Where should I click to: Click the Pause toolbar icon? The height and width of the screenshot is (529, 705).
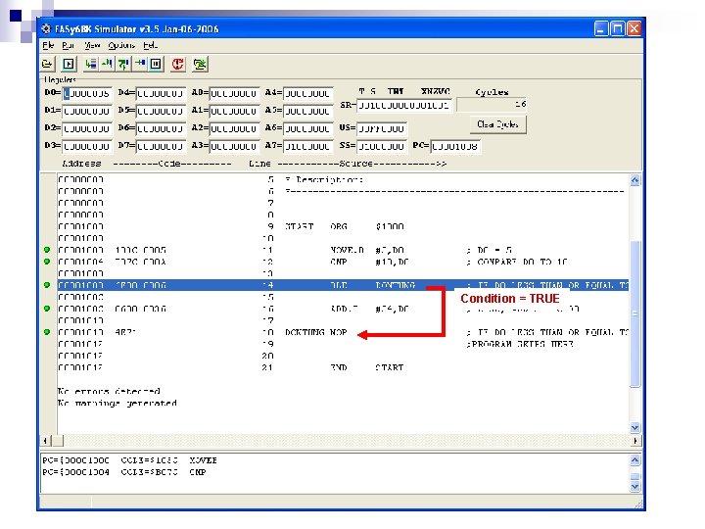[x=156, y=64]
